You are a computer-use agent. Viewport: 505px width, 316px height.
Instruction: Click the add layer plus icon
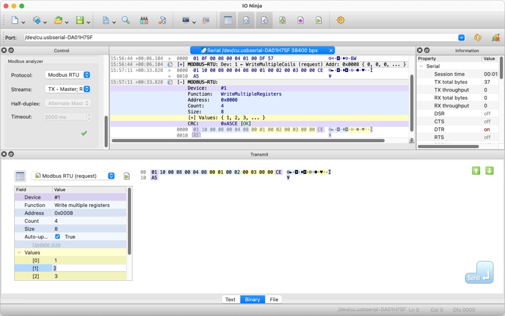tap(37, 20)
